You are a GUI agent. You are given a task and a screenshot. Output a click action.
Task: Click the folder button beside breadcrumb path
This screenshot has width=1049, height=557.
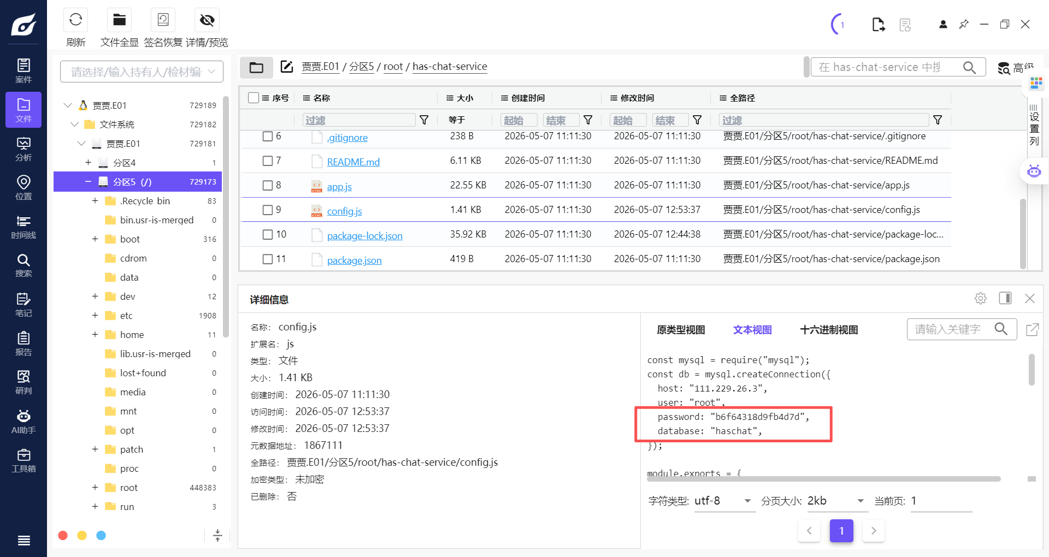[x=256, y=67]
